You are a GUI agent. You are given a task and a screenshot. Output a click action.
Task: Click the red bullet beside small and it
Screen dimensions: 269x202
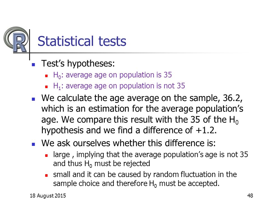(46, 176)
